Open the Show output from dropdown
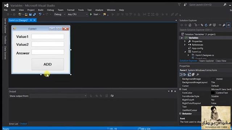 point(86,96)
